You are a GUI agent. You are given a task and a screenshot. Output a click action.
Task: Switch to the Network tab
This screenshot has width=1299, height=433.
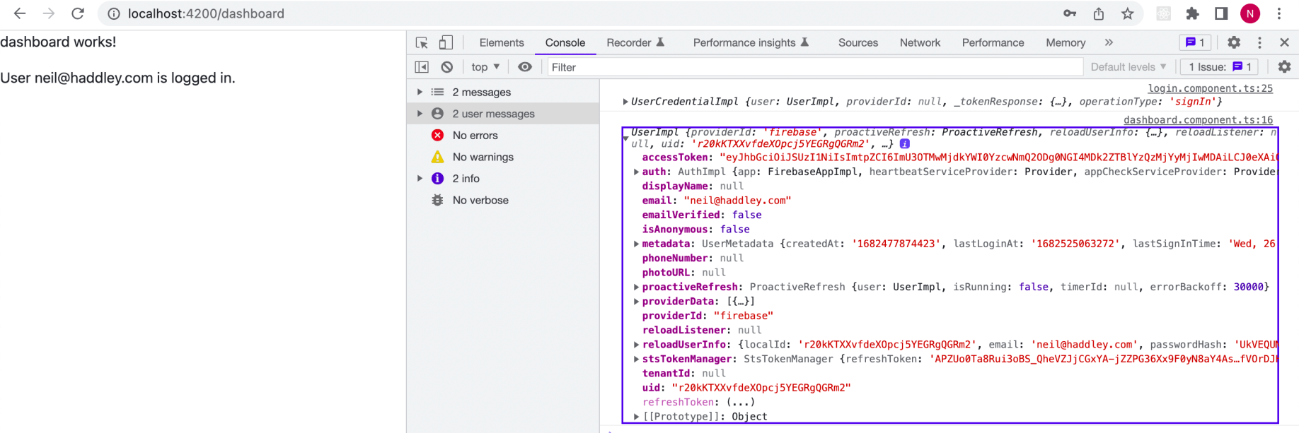920,42
